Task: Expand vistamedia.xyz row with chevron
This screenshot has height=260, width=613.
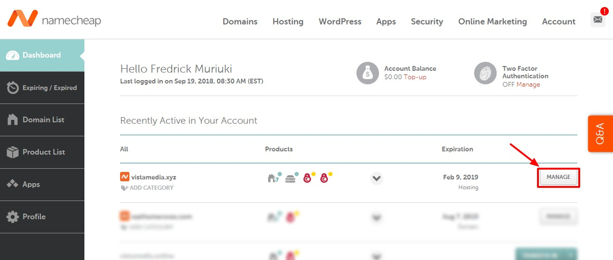Action: [x=376, y=178]
